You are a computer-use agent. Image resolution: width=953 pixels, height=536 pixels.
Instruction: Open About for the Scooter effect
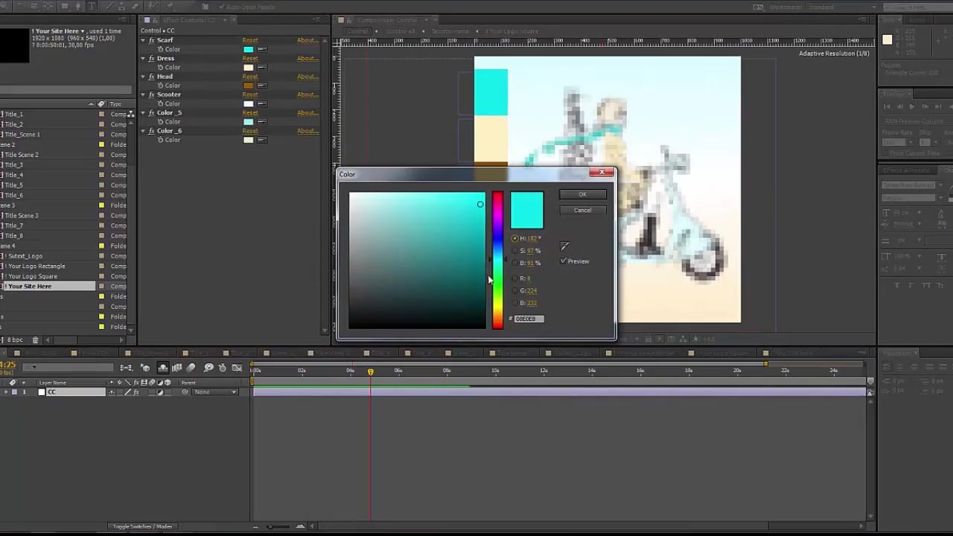click(307, 95)
